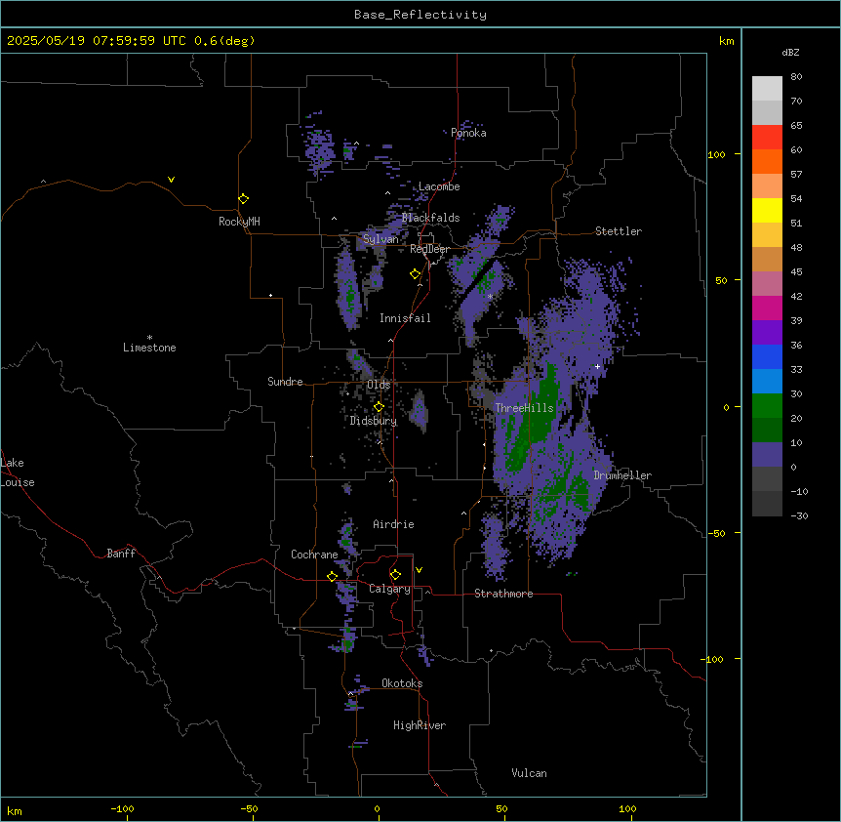The width and height of the screenshot is (841, 822).
Task: Click the HighRiver city label
Action: pos(420,725)
